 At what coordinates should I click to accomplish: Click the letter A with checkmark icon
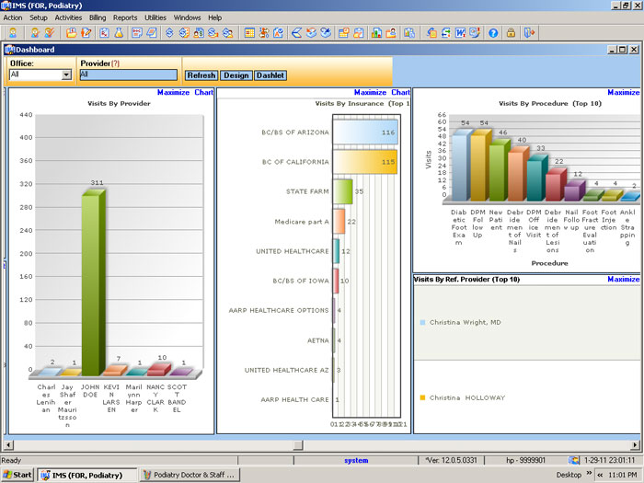pyautogui.click(x=279, y=33)
